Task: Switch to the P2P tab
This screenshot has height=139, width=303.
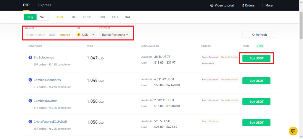Action: pos(26,5)
